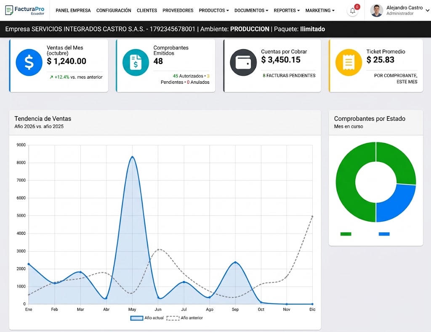Click the notification bell icon
Viewport: 431px width, 332px height.
(x=352, y=11)
